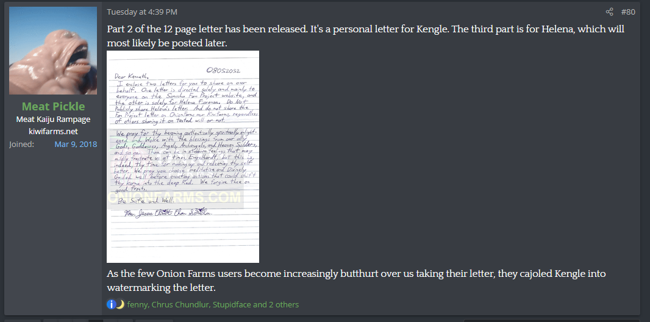Open the attached handwritten letter image

[183, 157]
